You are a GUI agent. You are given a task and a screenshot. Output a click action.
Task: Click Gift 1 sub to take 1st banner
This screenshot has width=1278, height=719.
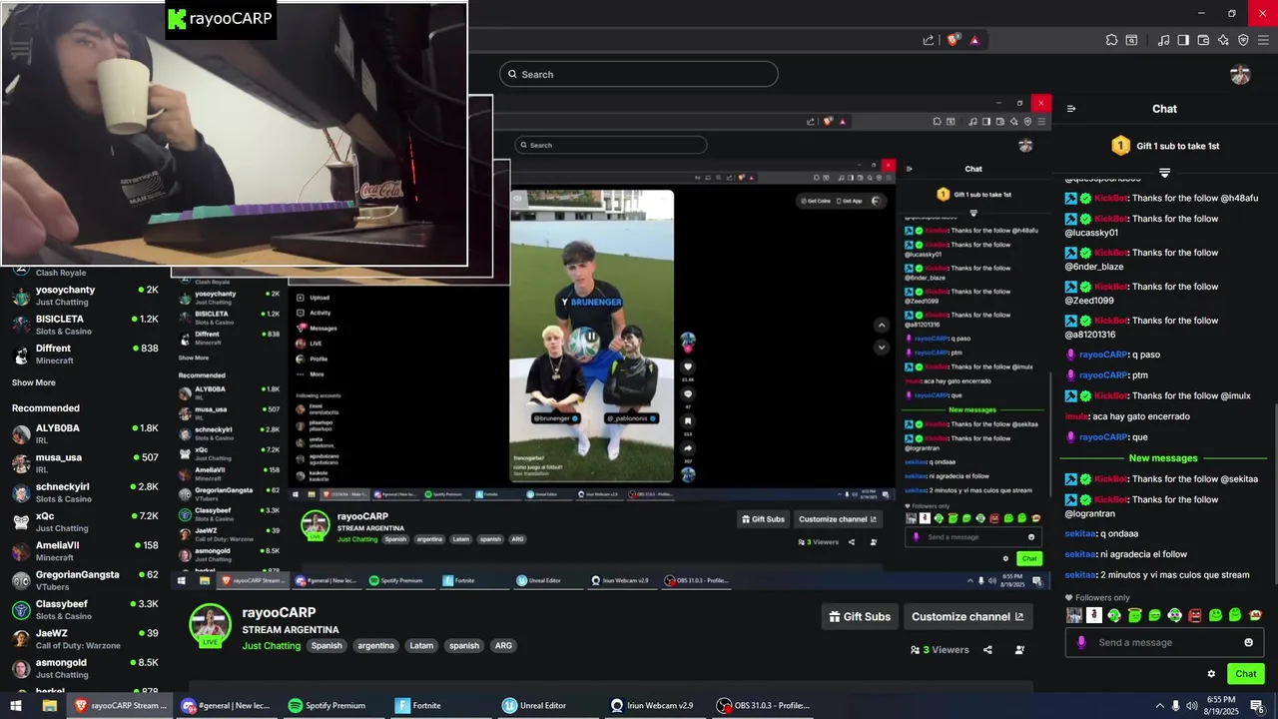pos(1165,146)
